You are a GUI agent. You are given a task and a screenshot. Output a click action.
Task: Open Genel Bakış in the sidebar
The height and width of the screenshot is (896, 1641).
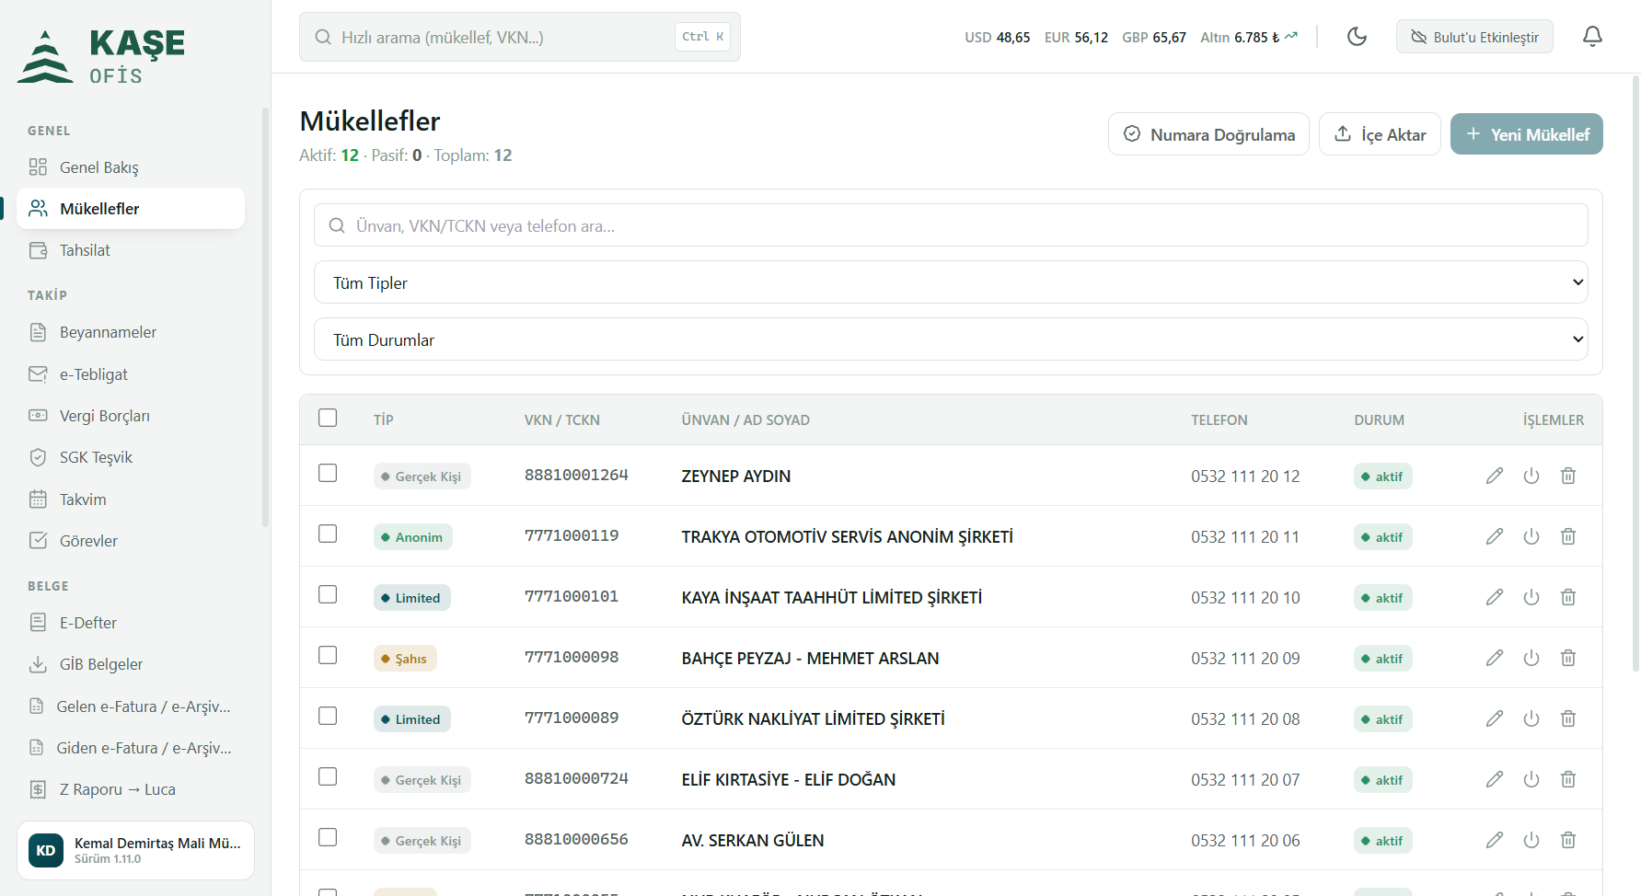tap(131, 167)
